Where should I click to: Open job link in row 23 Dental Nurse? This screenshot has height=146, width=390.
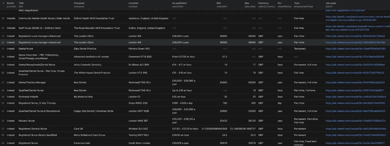click(356, 49)
